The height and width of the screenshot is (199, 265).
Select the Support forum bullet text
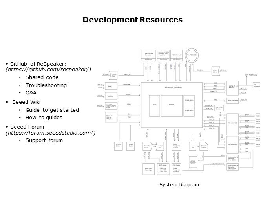44,140
